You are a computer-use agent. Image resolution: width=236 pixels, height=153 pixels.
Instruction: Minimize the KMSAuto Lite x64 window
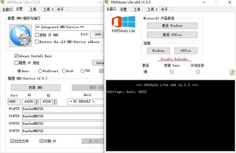(x=204, y=2)
